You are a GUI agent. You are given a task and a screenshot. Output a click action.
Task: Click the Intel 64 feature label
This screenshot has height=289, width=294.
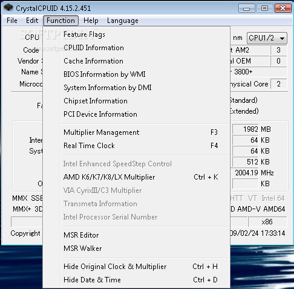point(273,198)
